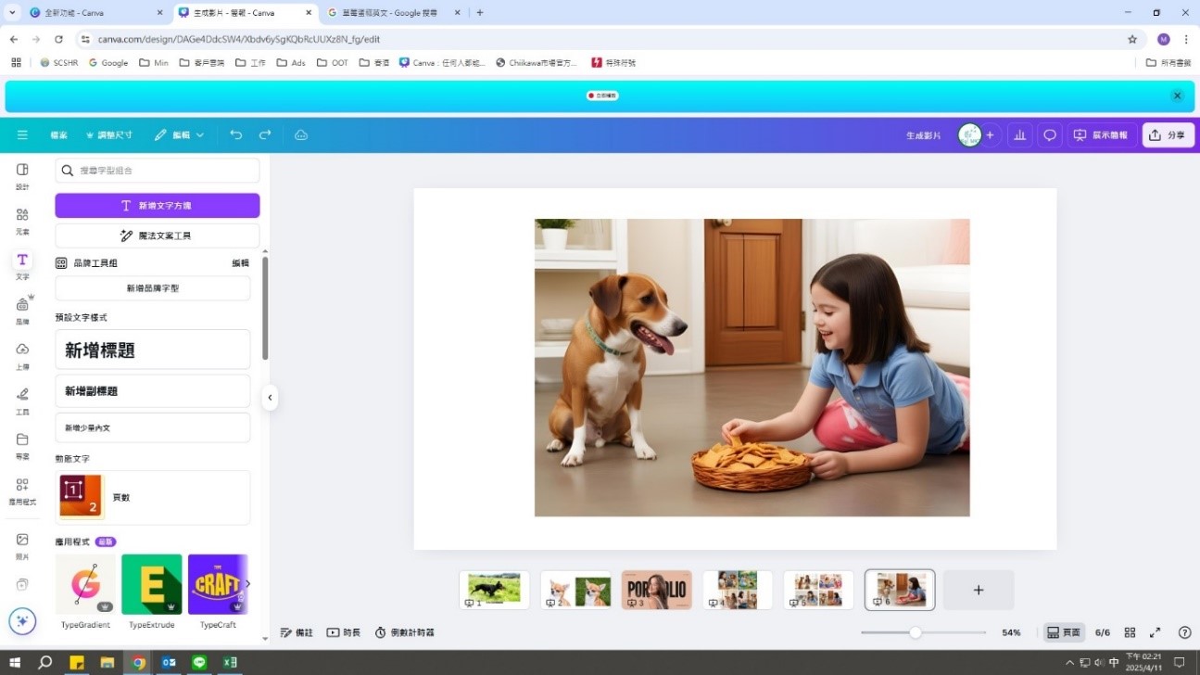
Task: Click the 展示簡報 present button
Action: click(1102, 135)
